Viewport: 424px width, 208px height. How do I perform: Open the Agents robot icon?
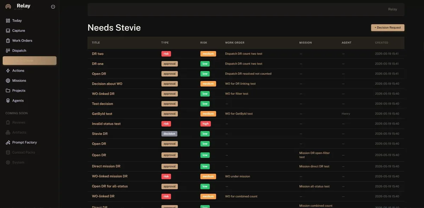pyautogui.click(x=8, y=100)
